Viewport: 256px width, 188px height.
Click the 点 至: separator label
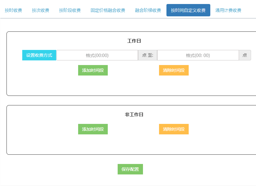point(148,55)
